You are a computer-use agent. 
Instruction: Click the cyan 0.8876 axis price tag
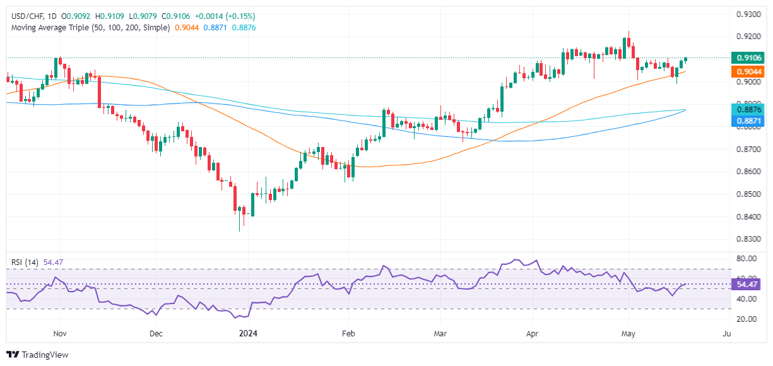(x=748, y=109)
